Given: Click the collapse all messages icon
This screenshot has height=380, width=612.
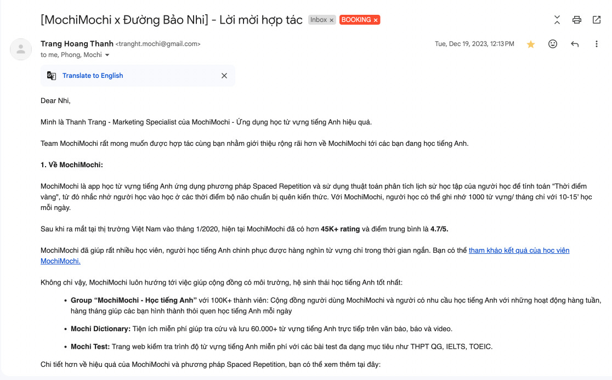Looking at the screenshot, I should (557, 20).
